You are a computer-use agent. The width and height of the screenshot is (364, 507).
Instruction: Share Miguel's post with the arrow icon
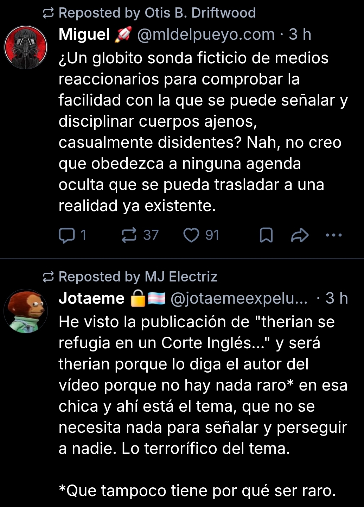click(300, 235)
